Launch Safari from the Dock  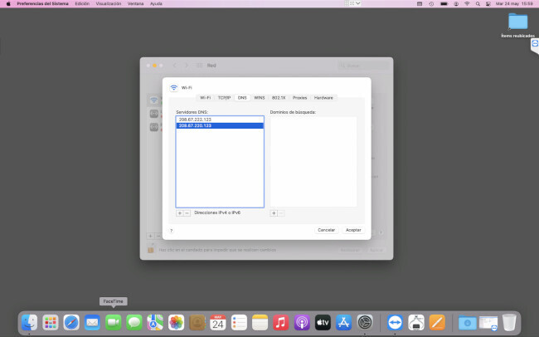point(71,321)
